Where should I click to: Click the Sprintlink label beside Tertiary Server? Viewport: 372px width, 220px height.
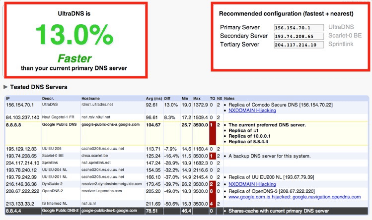(x=341, y=44)
